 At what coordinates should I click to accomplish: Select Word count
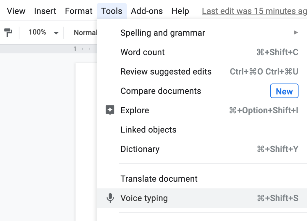[202, 52]
